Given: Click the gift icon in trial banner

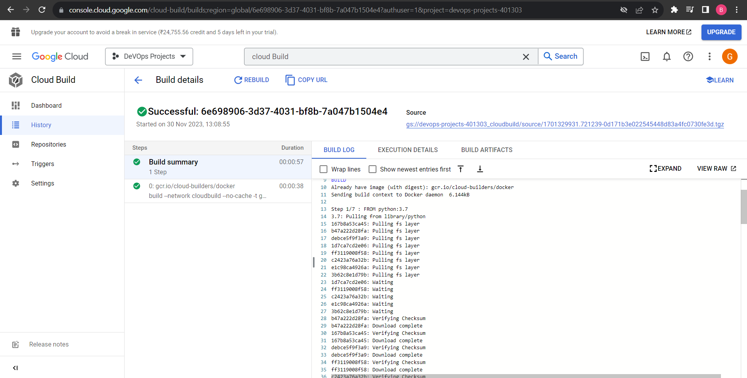Looking at the screenshot, I should pos(16,32).
